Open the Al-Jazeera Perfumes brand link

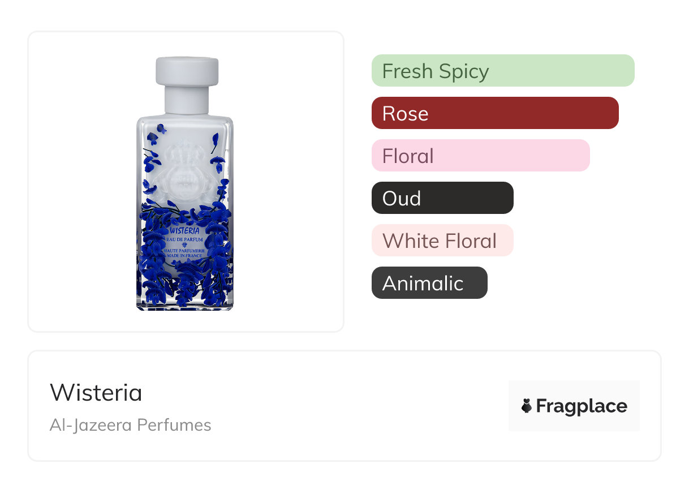coord(130,425)
